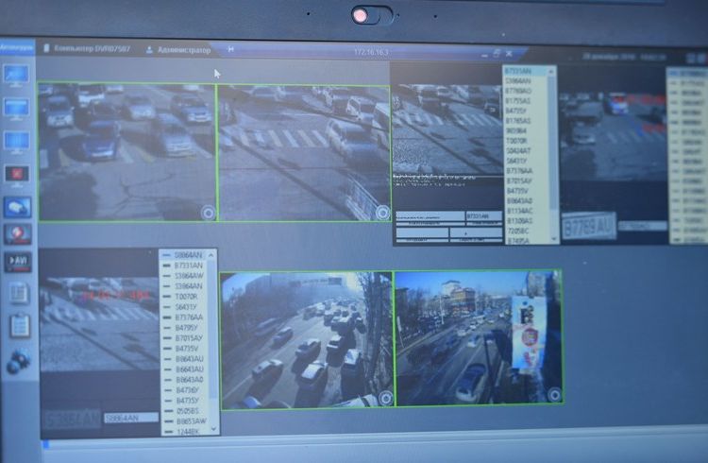Select B1755AS in the top-center plate list
708x463 pixels.
click(518, 101)
